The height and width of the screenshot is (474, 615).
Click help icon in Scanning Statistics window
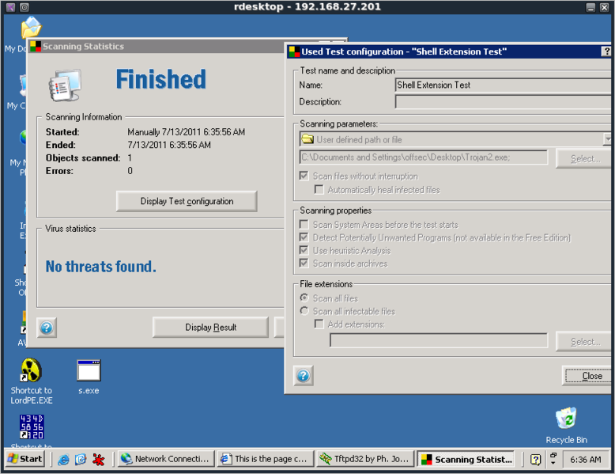tap(47, 328)
